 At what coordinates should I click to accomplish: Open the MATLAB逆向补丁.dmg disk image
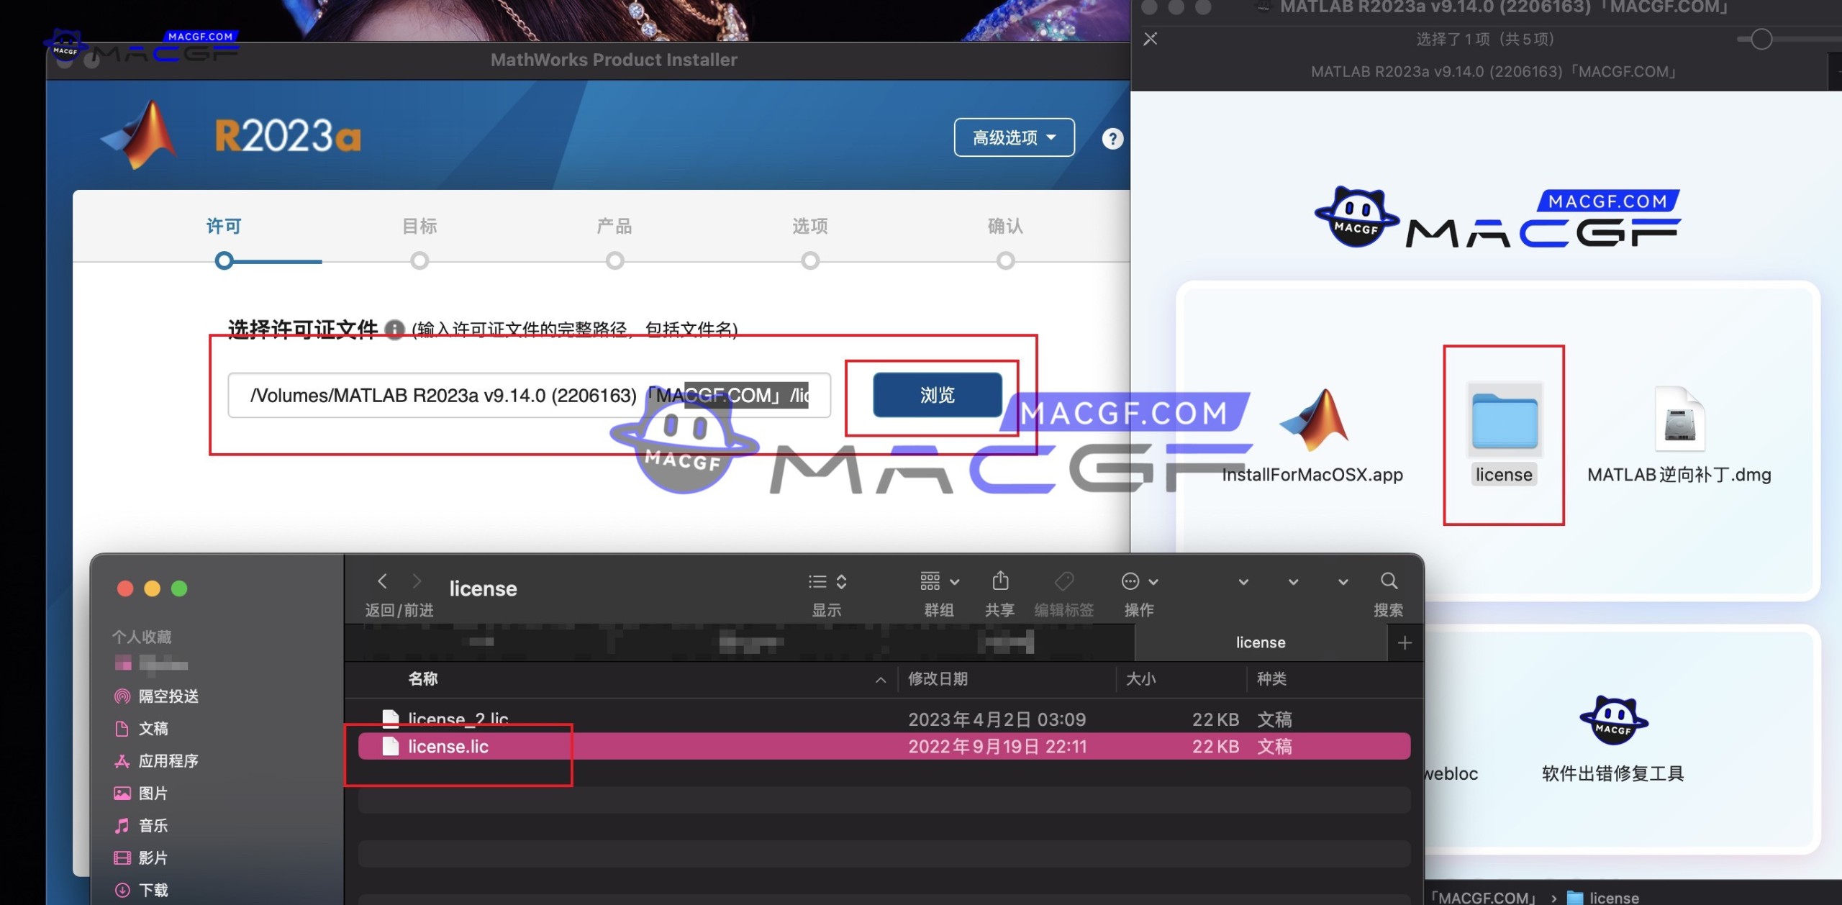[1679, 421]
